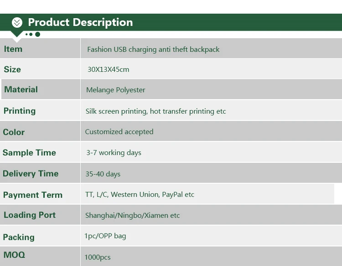
Task: Select the Delivery Time label
Action: (31, 174)
